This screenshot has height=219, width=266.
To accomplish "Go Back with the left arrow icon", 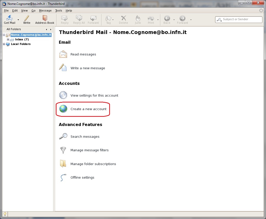I will (x=167, y=18).
